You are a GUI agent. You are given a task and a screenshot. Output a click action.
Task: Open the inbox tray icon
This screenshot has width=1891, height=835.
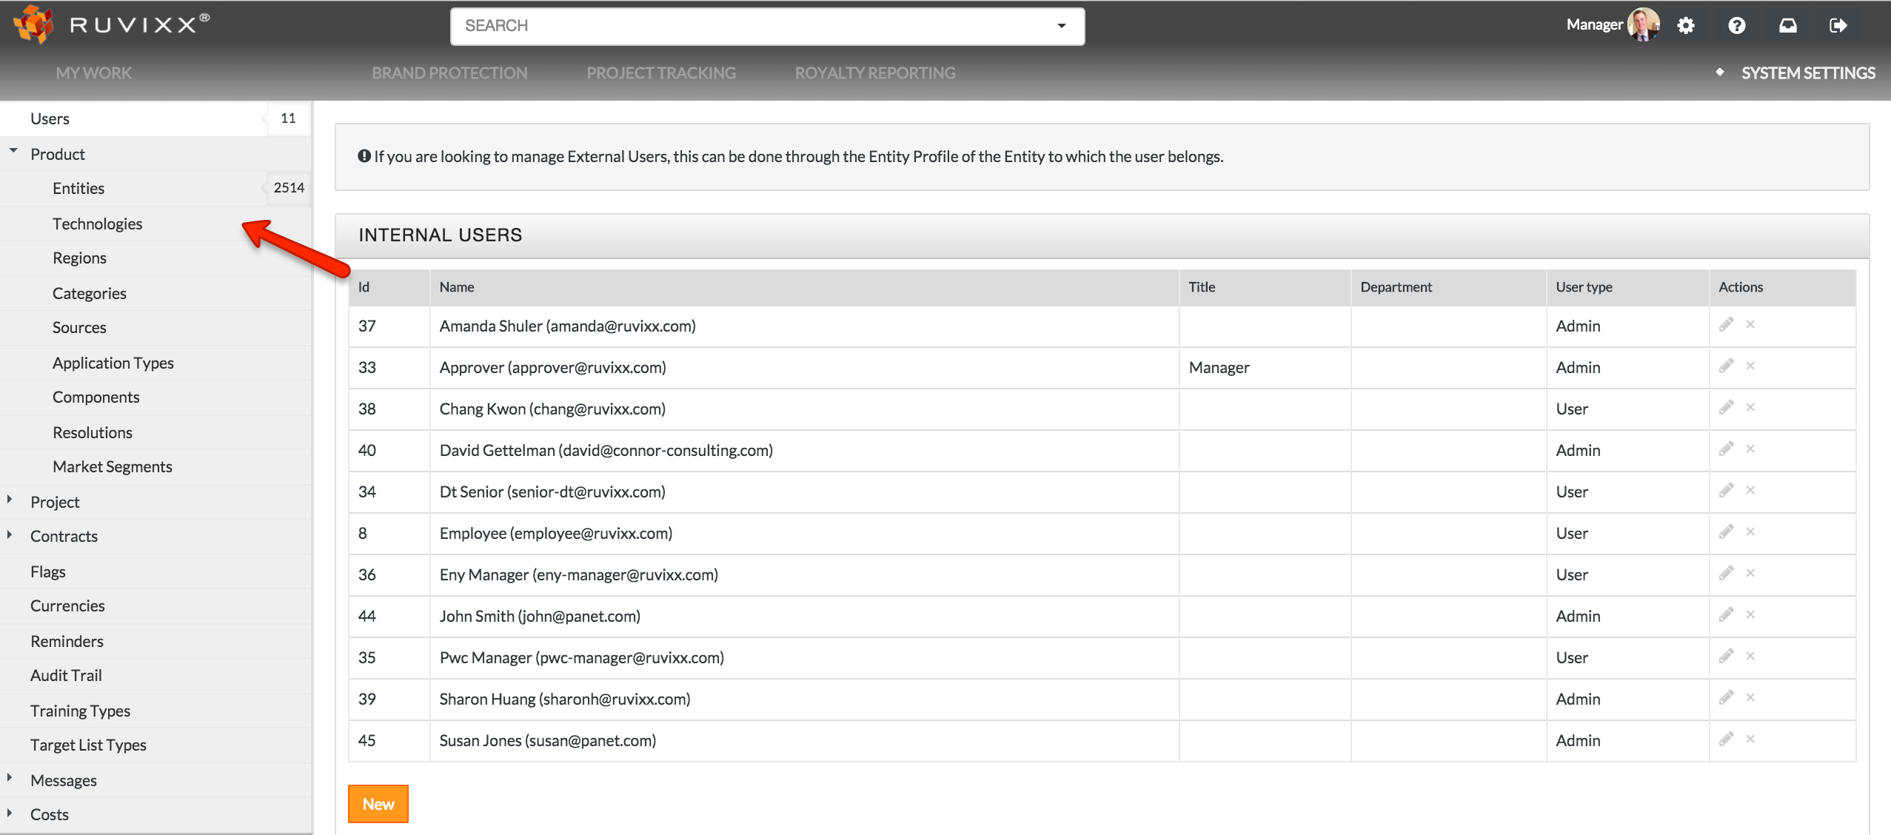tap(1788, 26)
